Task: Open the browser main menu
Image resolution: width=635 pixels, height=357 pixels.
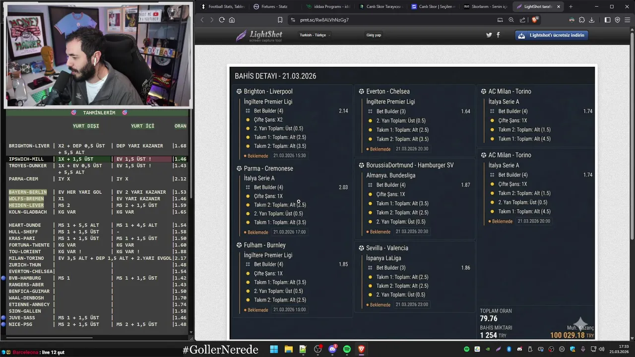Action: [x=627, y=20]
